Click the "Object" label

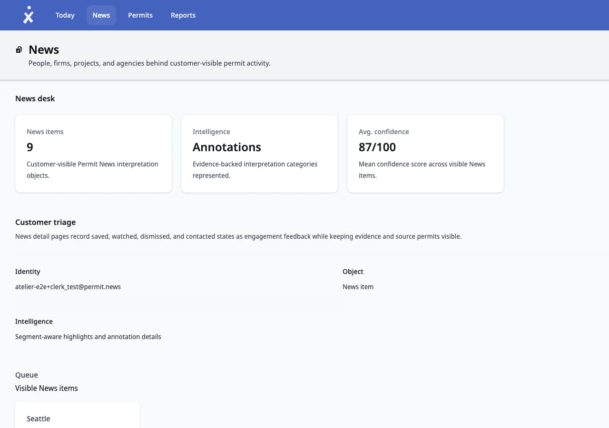(x=353, y=272)
